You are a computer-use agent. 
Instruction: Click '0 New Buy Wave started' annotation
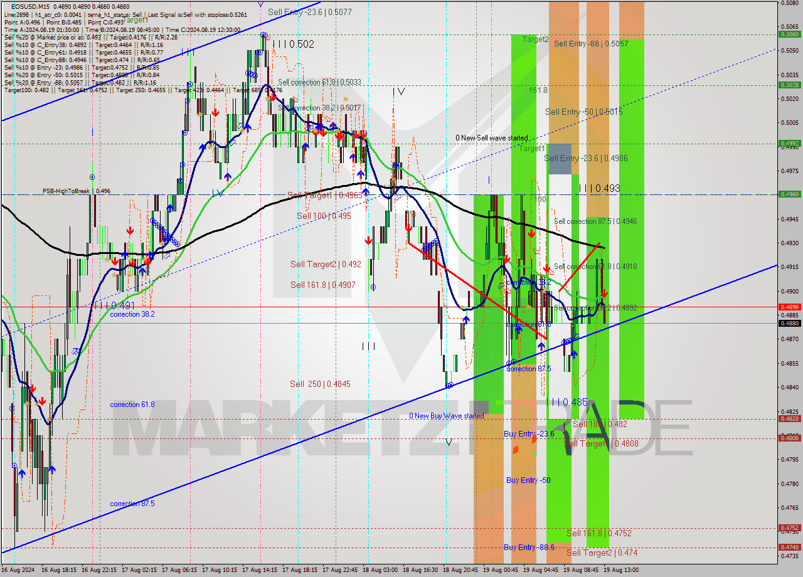pos(447,416)
